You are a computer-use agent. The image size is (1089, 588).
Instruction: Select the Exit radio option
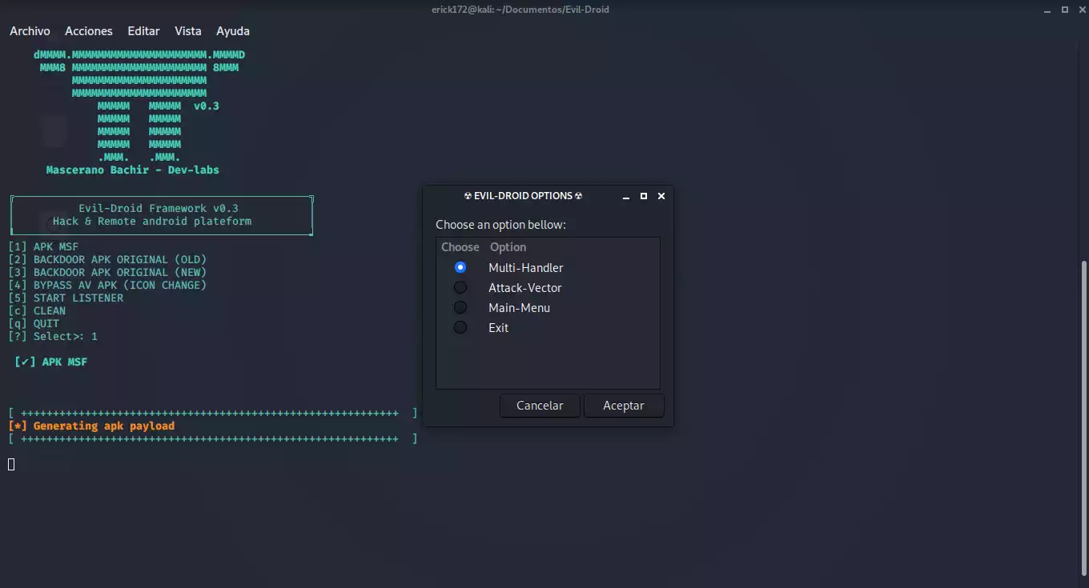tap(460, 327)
